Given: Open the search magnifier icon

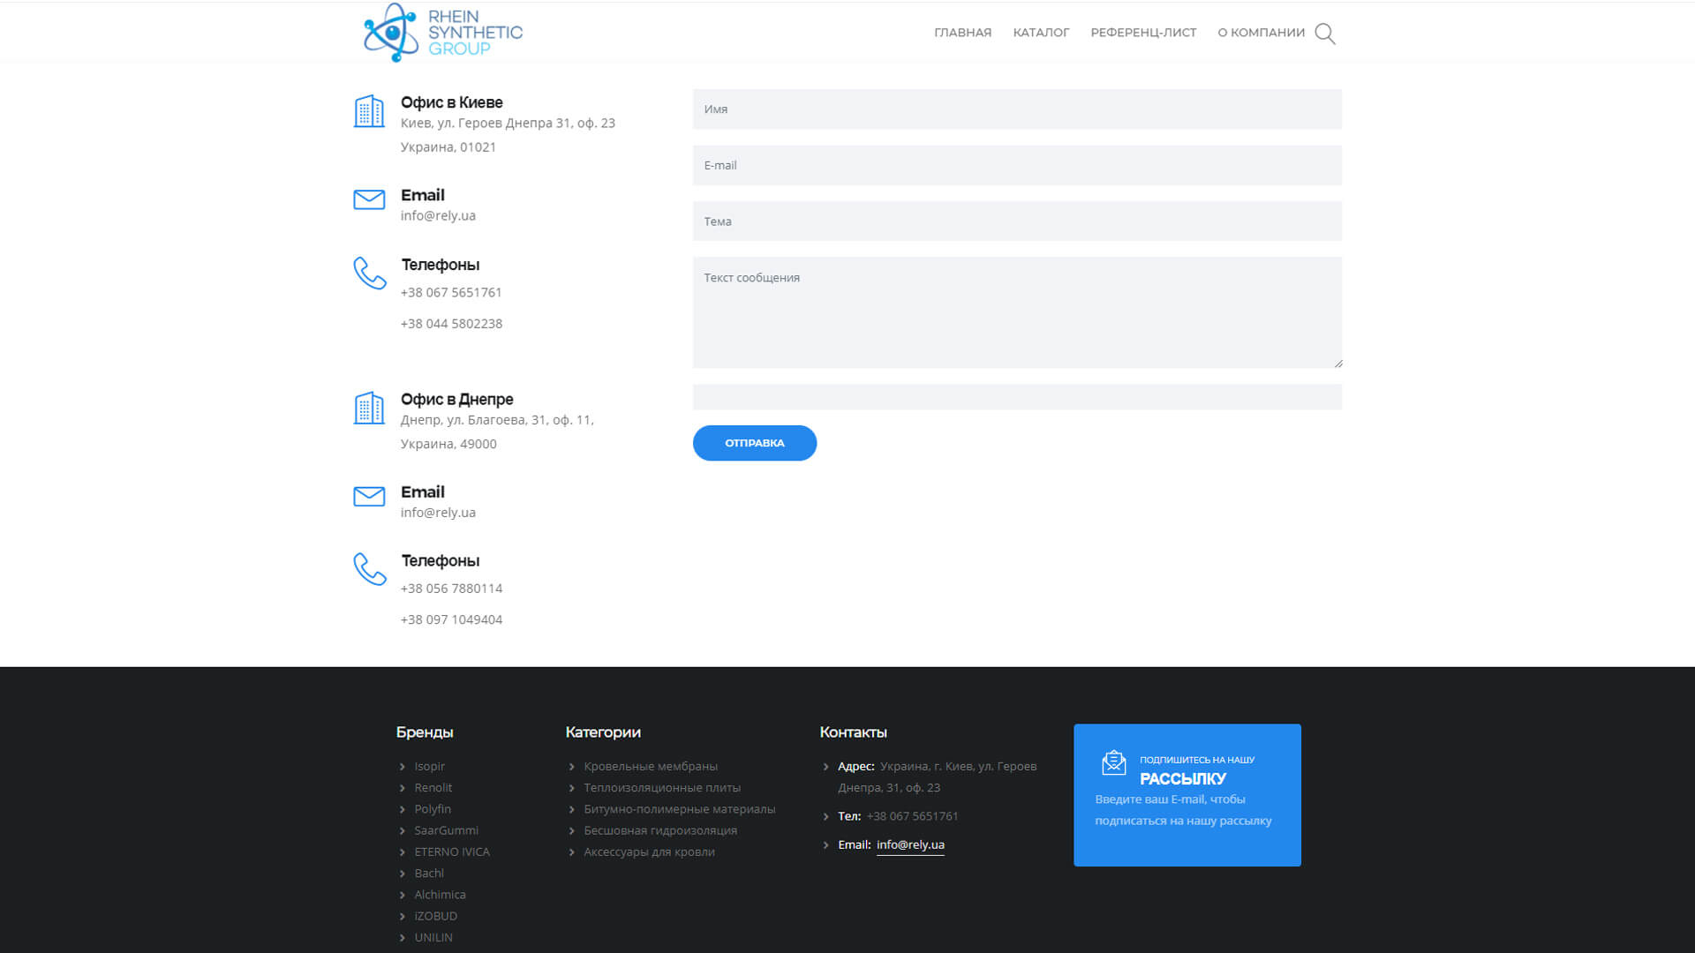Looking at the screenshot, I should point(1325,34).
